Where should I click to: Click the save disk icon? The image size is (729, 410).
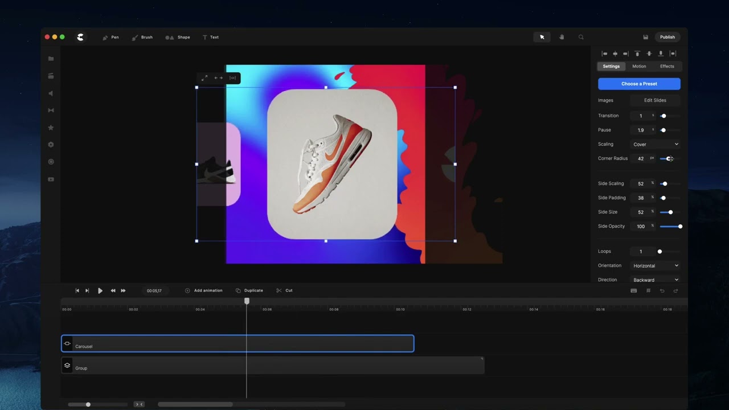click(645, 37)
